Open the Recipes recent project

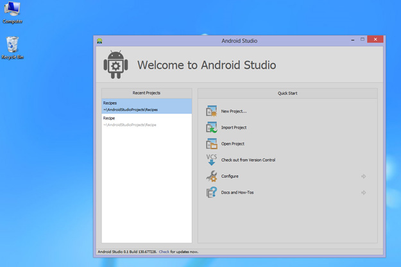(147, 106)
